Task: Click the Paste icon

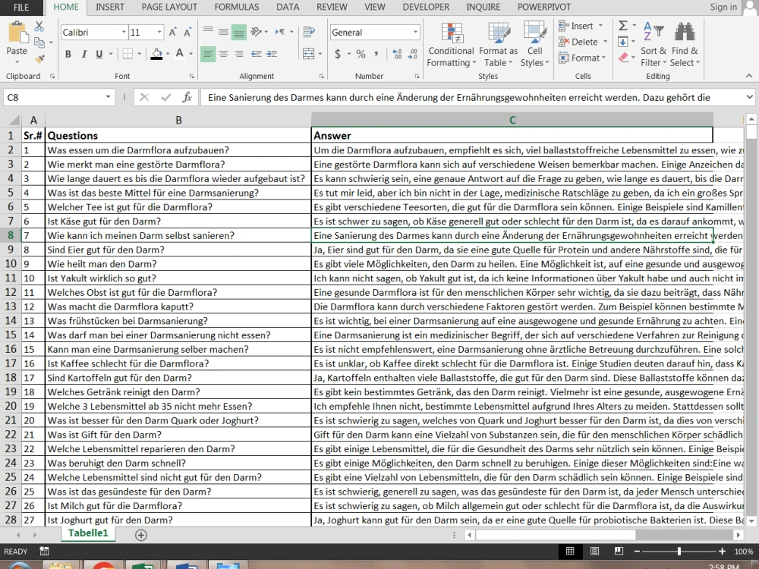Action: [17, 33]
